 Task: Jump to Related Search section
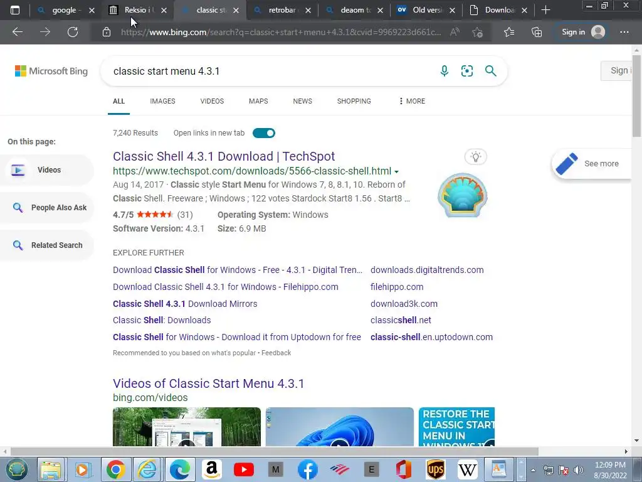click(46, 245)
